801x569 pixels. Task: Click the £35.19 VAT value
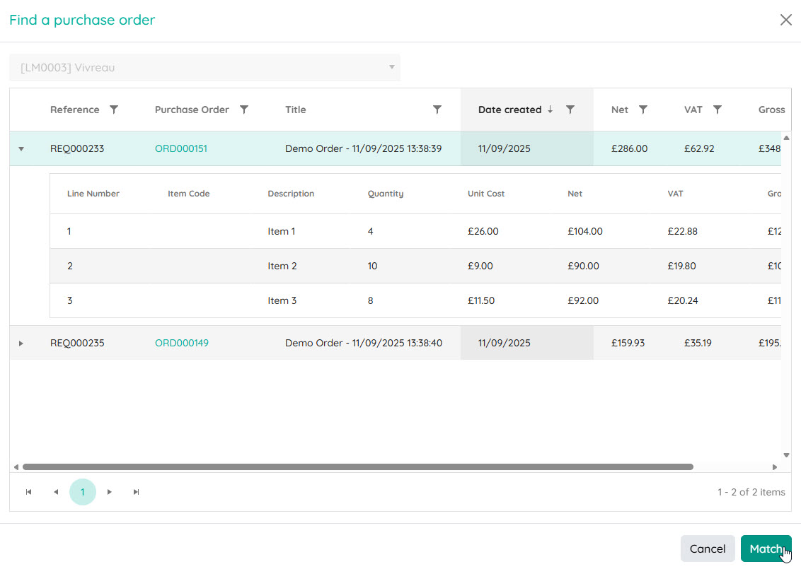pos(698,343)
